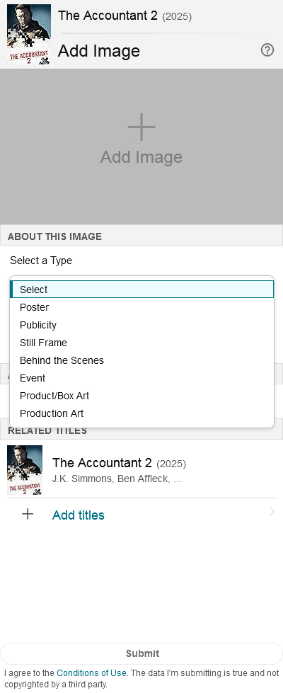283x693 pixels.
Task: Pick Product/Box Art option
Action: pos(141,396)
